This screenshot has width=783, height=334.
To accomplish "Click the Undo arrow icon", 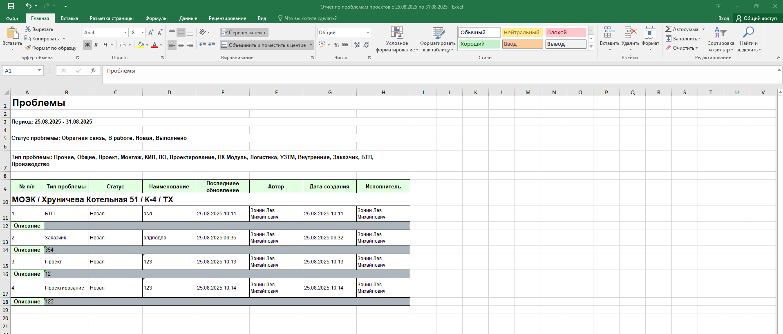I will pyautogui.click(x=28, y=6).
